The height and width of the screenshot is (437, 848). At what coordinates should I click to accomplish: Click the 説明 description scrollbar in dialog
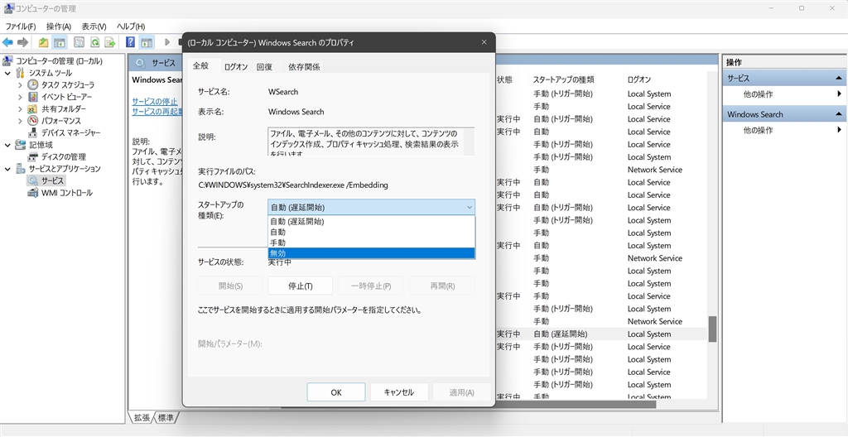tap(469, 142)
